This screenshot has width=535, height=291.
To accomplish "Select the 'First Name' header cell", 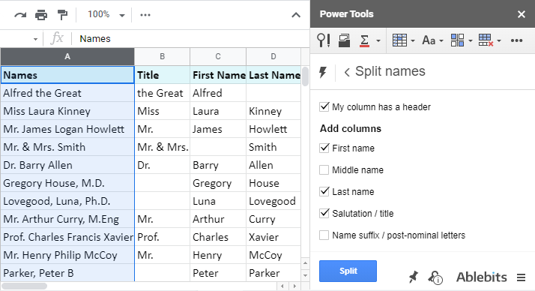I will pos(218,75).
